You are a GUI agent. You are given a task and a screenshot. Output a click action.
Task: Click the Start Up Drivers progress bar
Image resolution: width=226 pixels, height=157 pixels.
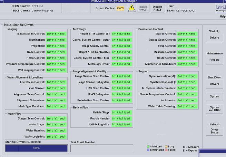pos(36,148)
